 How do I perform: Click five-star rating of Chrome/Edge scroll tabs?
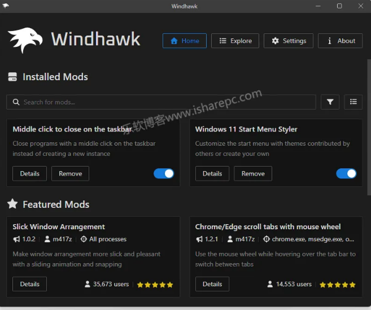coord(338,285)
